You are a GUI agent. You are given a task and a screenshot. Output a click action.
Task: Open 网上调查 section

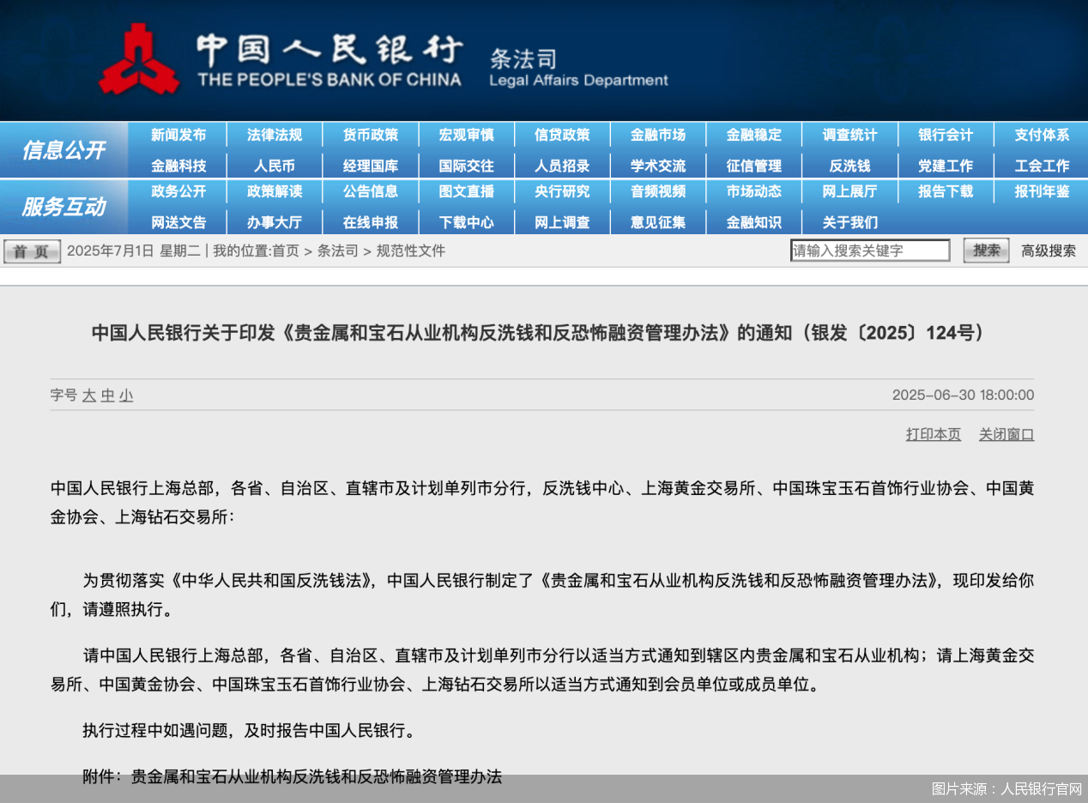pyautogui.click(x=562, y=222)
